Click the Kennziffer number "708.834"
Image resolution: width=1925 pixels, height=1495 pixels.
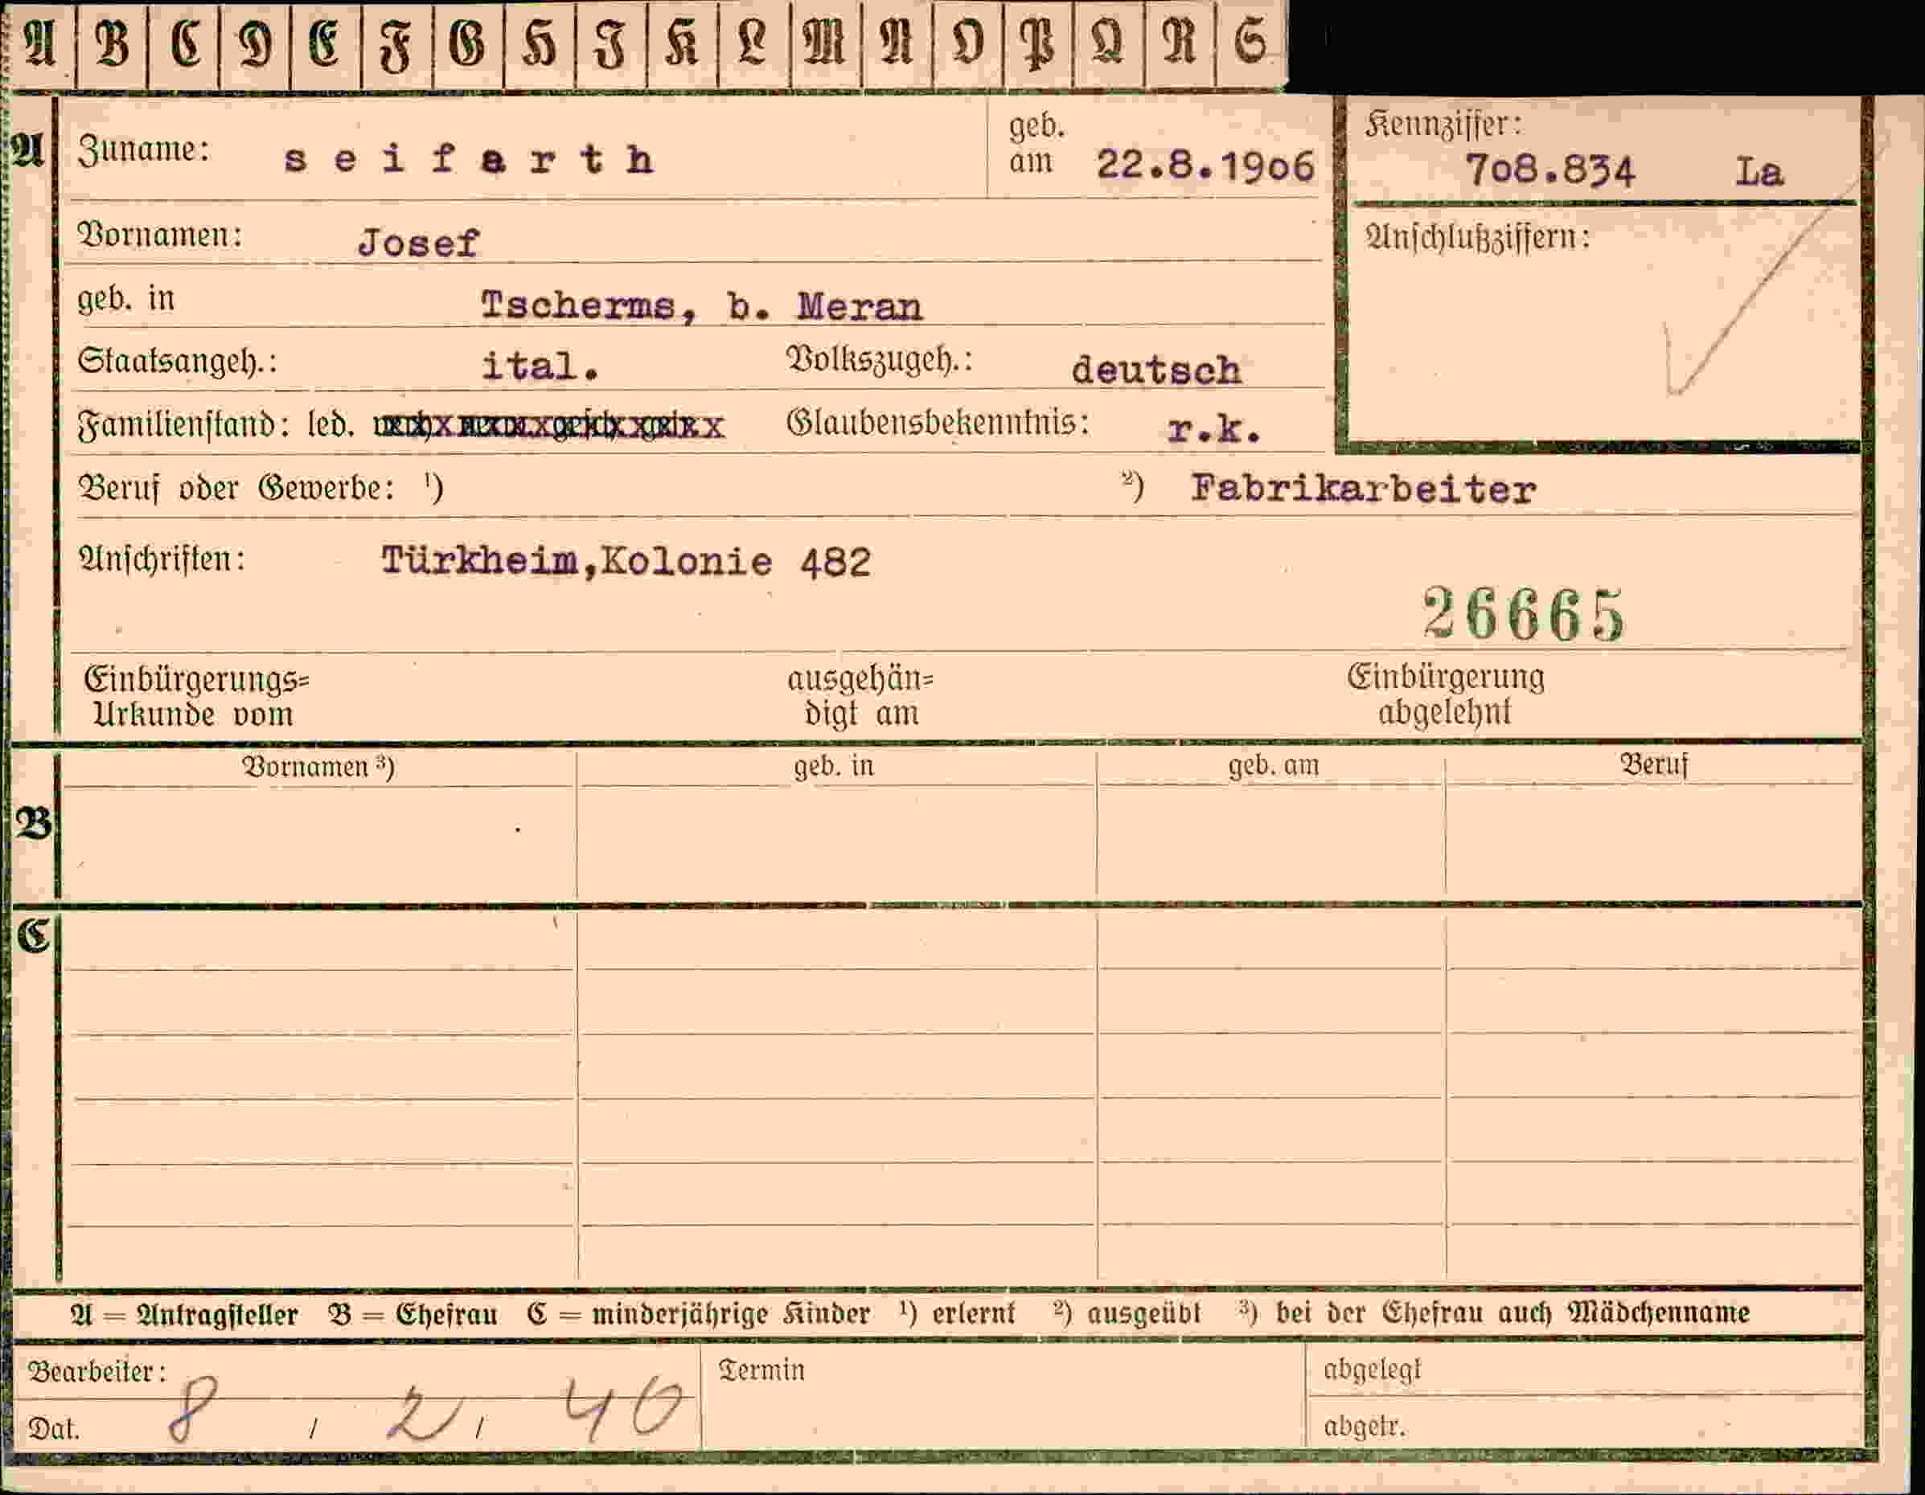(1549, 170)
